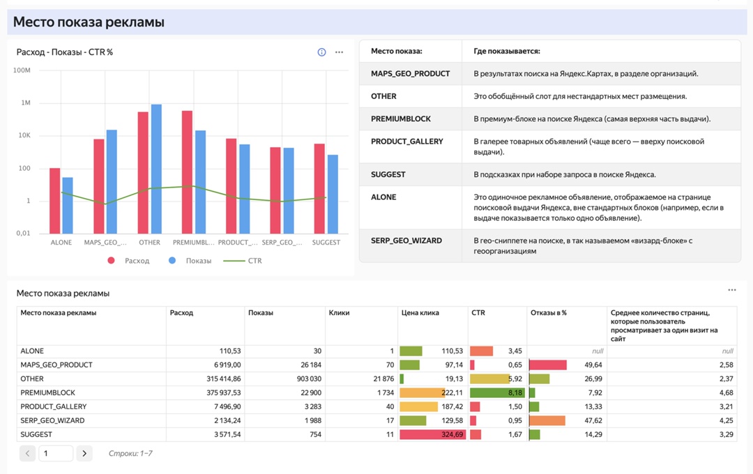The height and width of the screenshot is (474, 753).
Task: Go to the next table page
Action: coord(84,453)
